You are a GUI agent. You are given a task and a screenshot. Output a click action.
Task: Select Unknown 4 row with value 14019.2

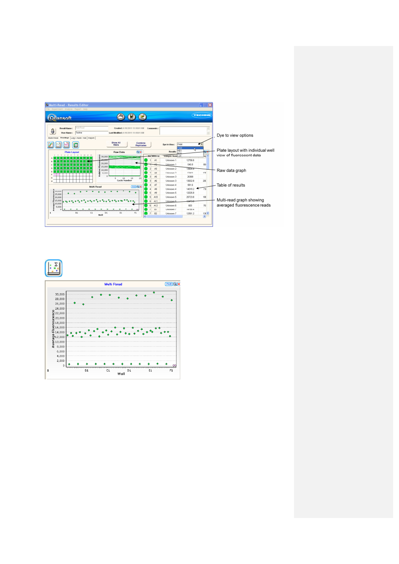pos(175,189)
